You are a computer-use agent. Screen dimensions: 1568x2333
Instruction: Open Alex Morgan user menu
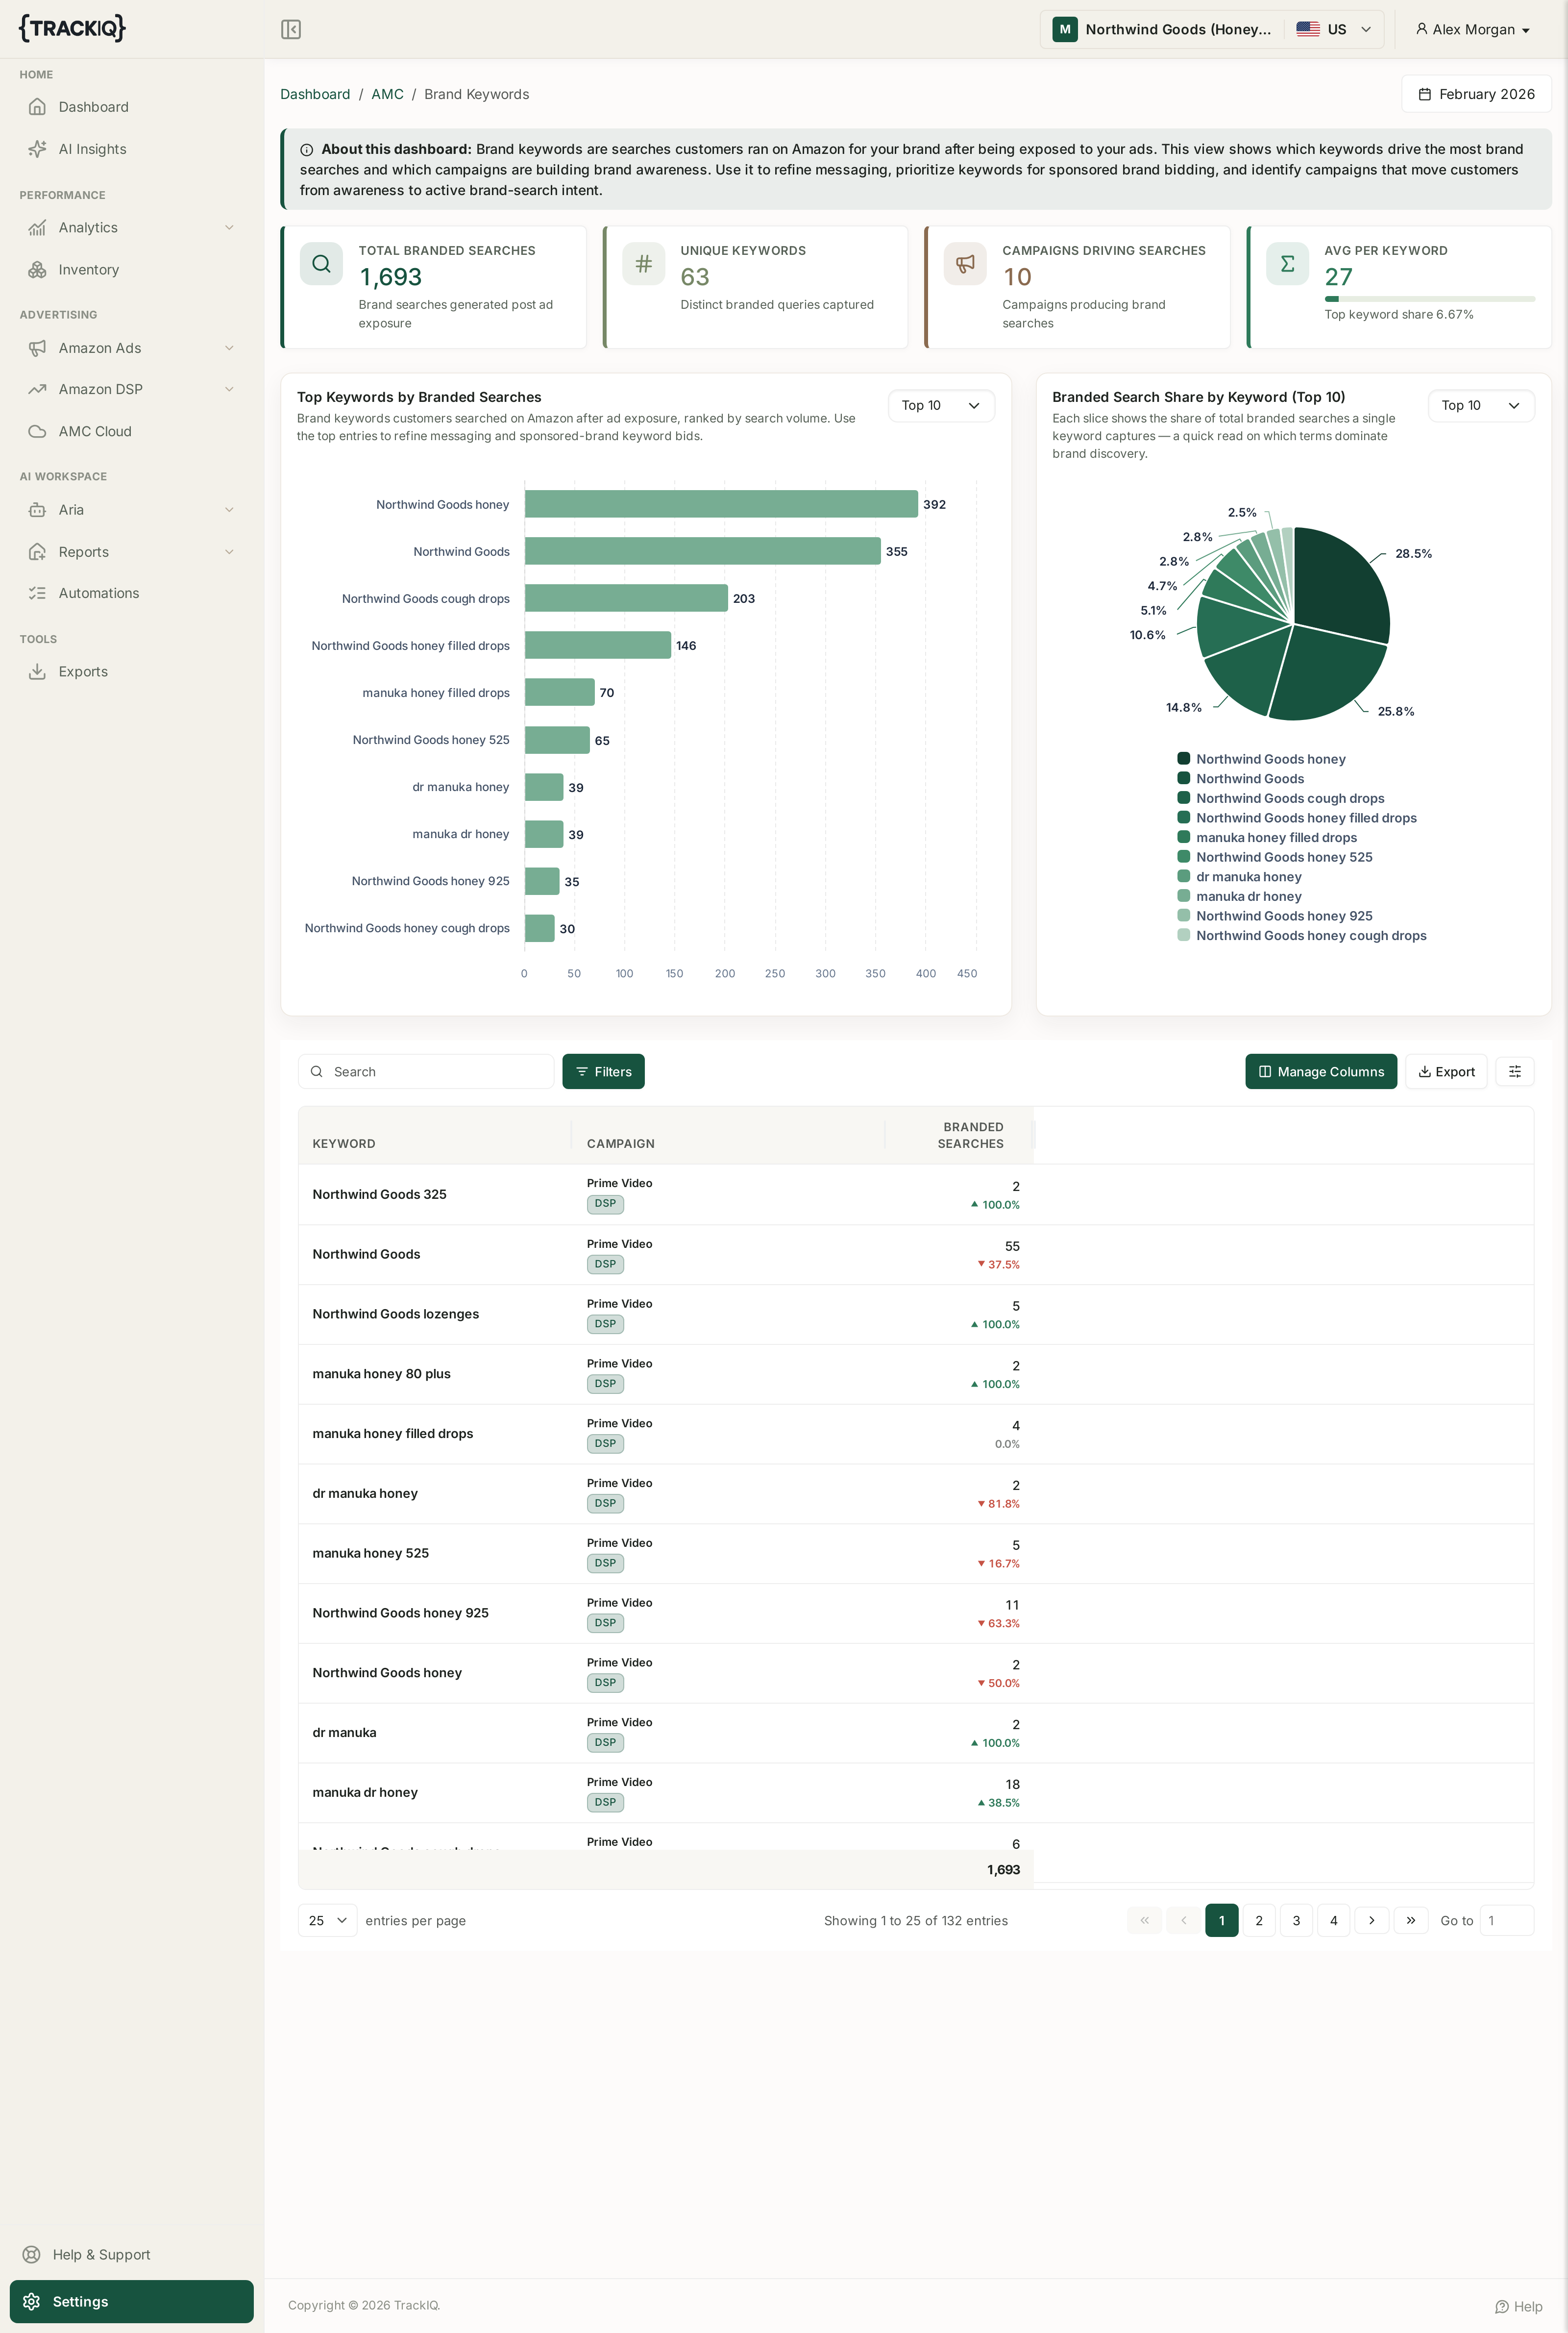1472,29
